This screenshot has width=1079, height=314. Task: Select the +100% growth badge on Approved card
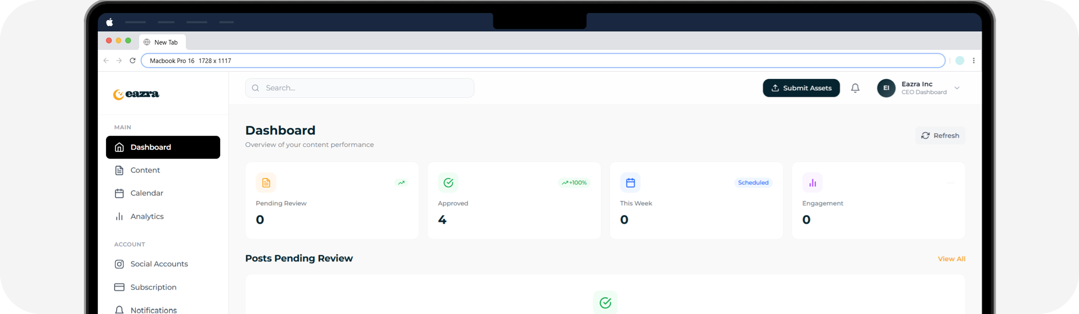(x=574, y=182)
